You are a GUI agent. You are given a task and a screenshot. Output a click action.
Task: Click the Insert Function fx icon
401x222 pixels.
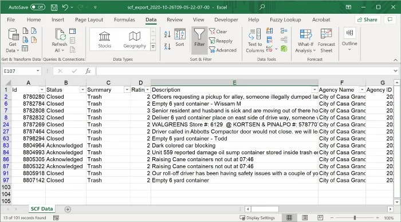88,71
